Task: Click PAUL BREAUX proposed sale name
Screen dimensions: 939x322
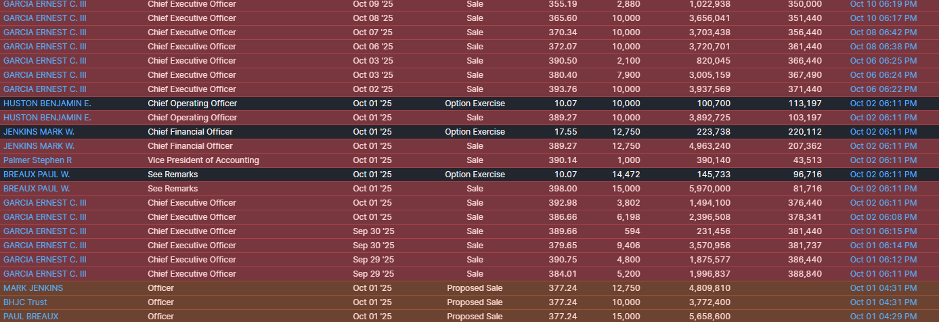Action: 31,317
